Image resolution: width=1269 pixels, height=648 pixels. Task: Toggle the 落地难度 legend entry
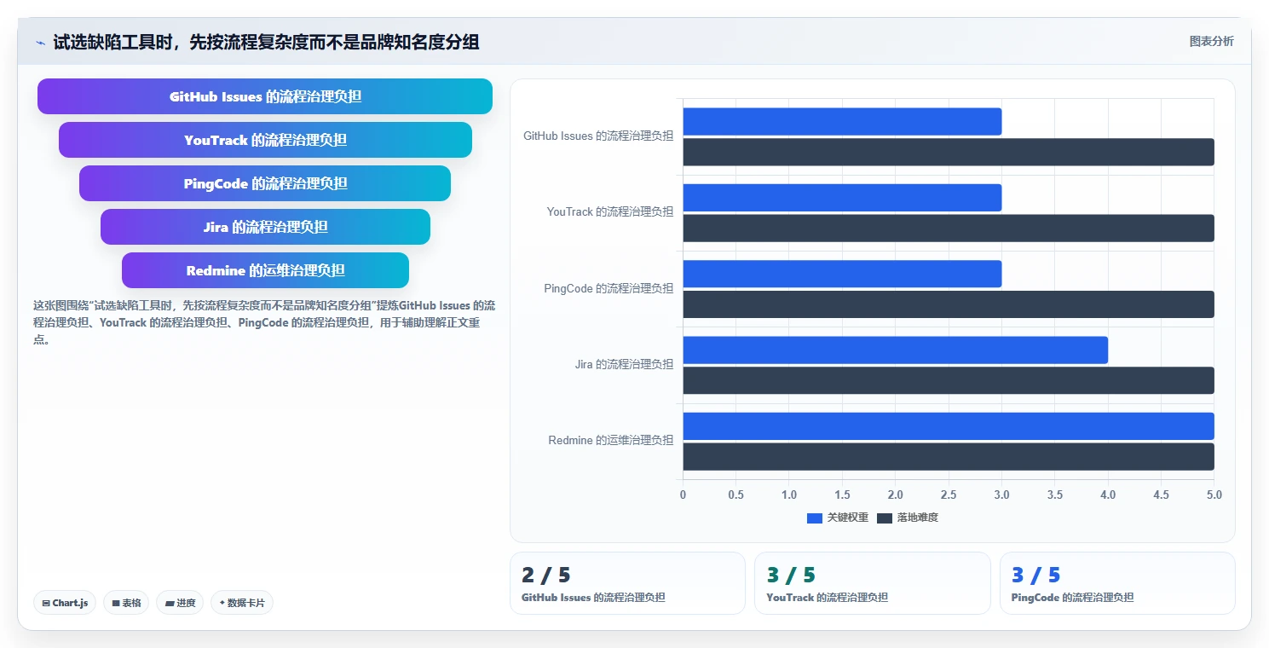pyautogui.click(x=908, y=518)
